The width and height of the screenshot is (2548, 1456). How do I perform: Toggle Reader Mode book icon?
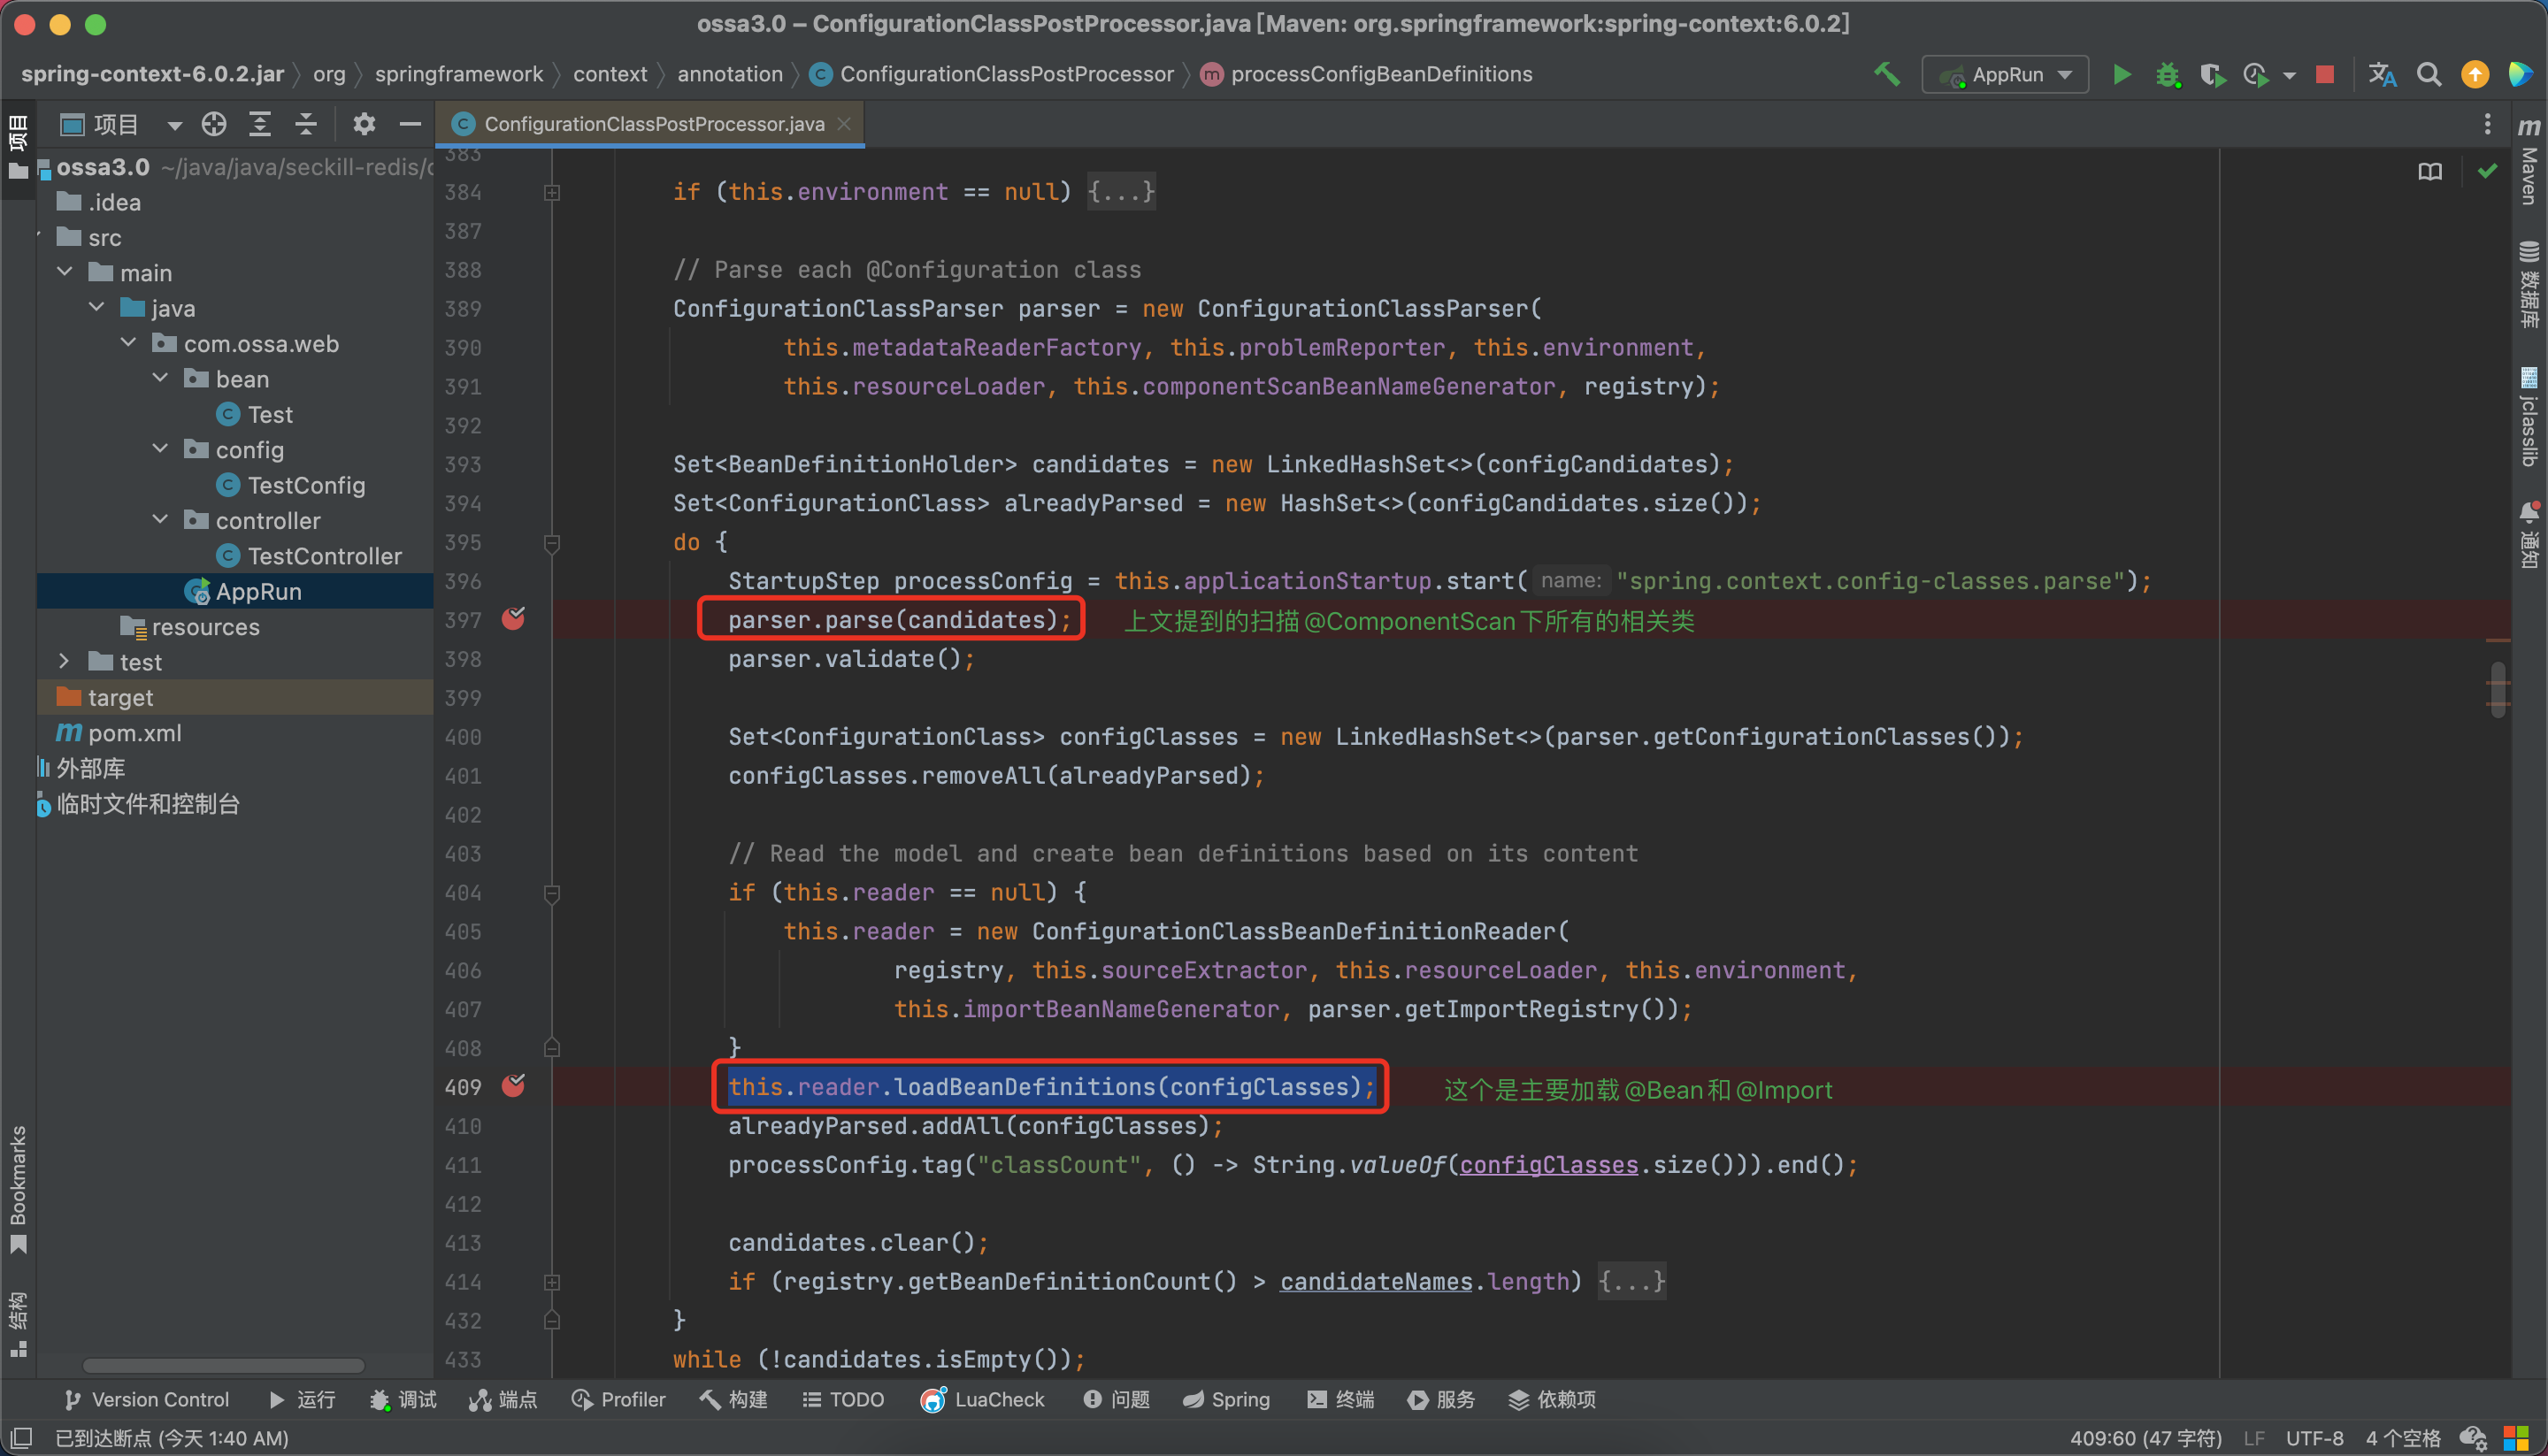pyautogui.click(x=2430, y=172)
